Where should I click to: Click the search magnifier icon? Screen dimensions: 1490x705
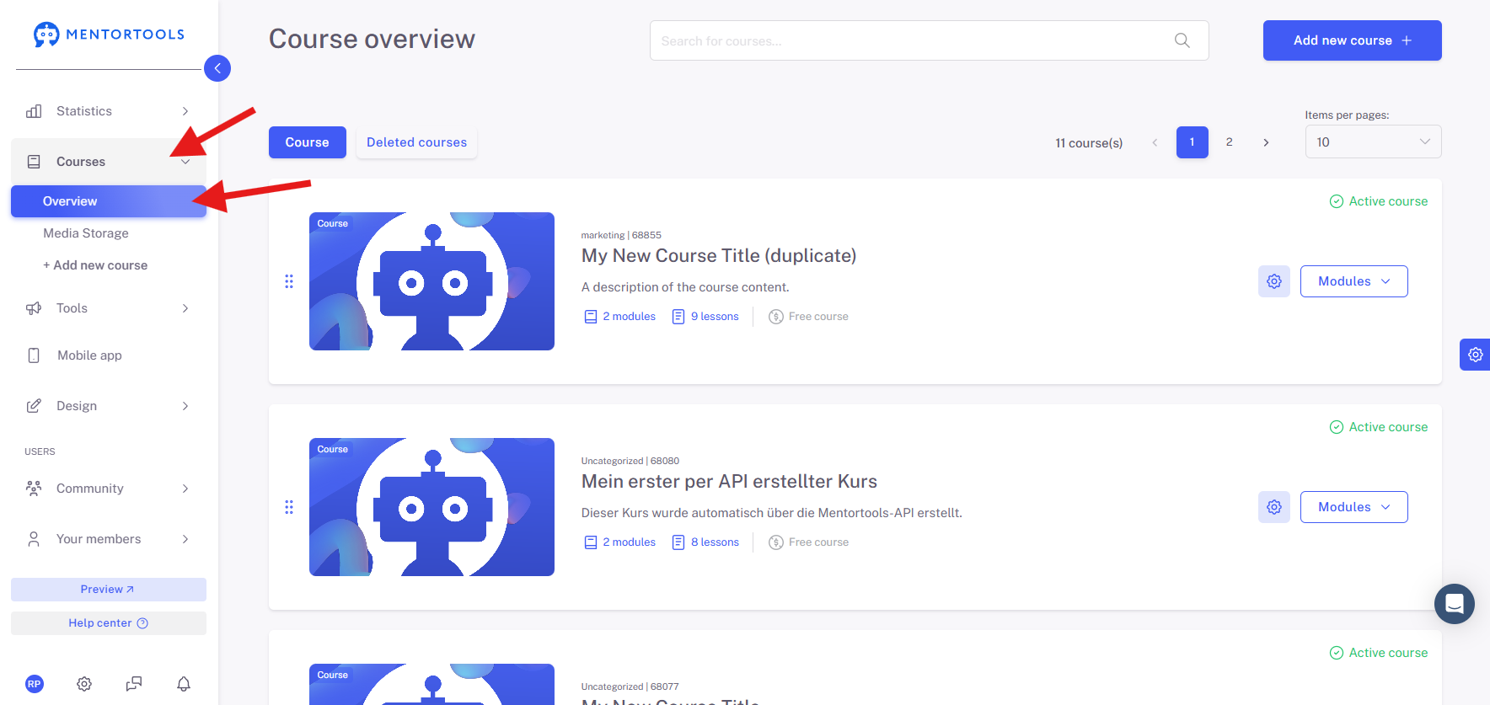(1182, 40)
